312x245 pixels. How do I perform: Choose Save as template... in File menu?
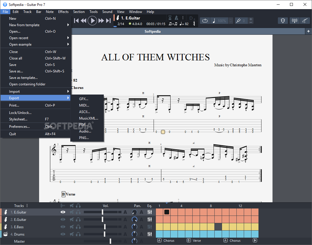23,78
